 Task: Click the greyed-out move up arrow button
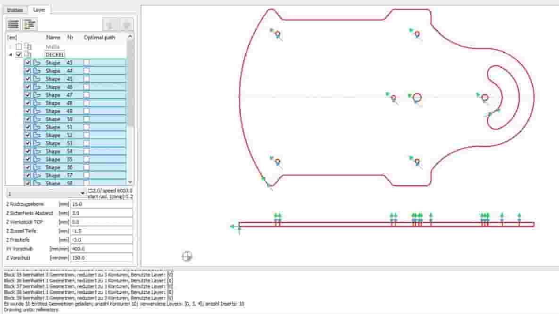point(110,25)
